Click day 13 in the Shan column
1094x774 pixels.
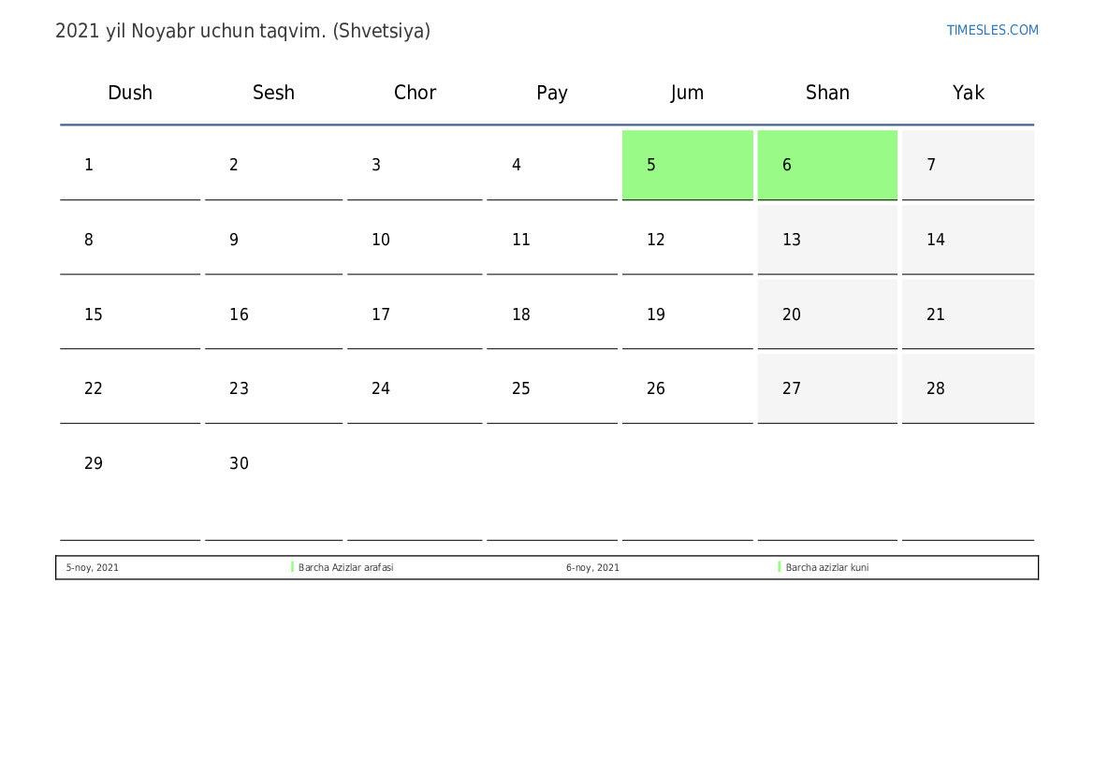(x=827, y=240)
